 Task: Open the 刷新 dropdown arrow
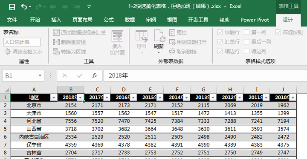[x=159, y=52]
